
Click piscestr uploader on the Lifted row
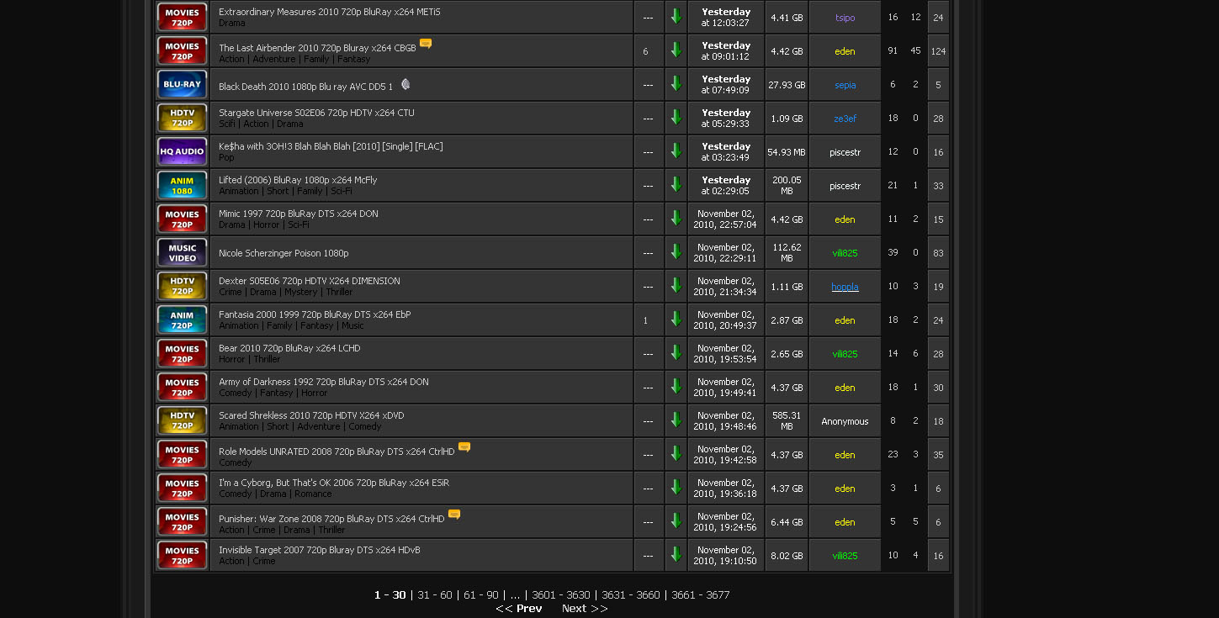click(845, 186)
